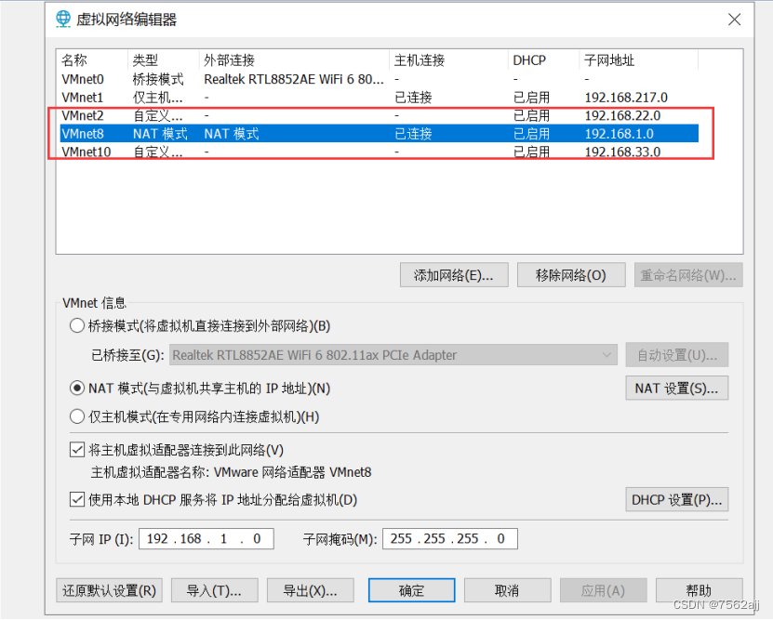Click subnet address 192.168.217.0 cell

click(x=626, y=98)
